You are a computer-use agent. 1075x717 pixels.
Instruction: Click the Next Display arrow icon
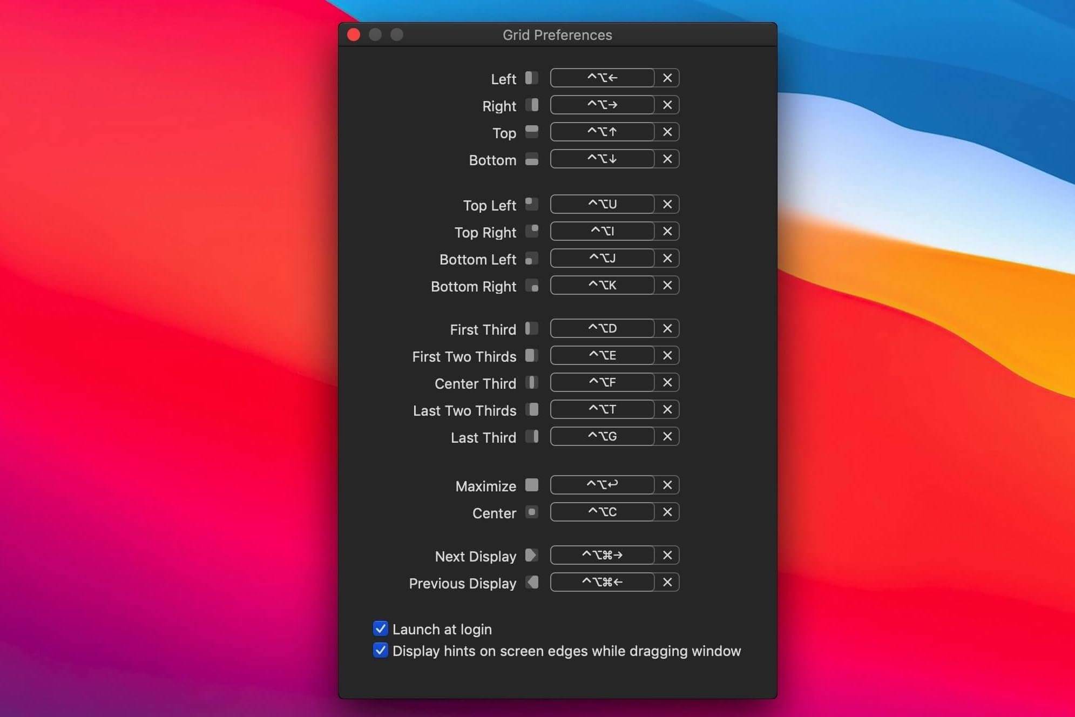click(x=532, y=556)
